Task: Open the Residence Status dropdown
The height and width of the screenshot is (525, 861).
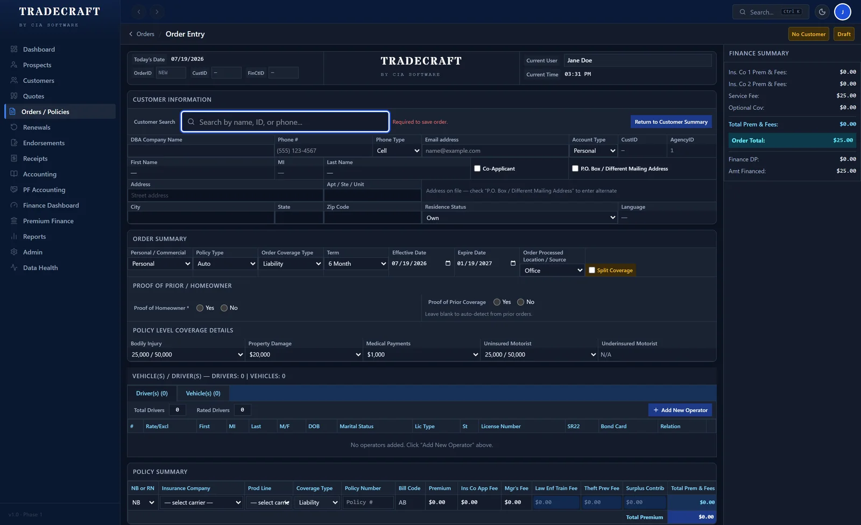Action: (520, 218)
